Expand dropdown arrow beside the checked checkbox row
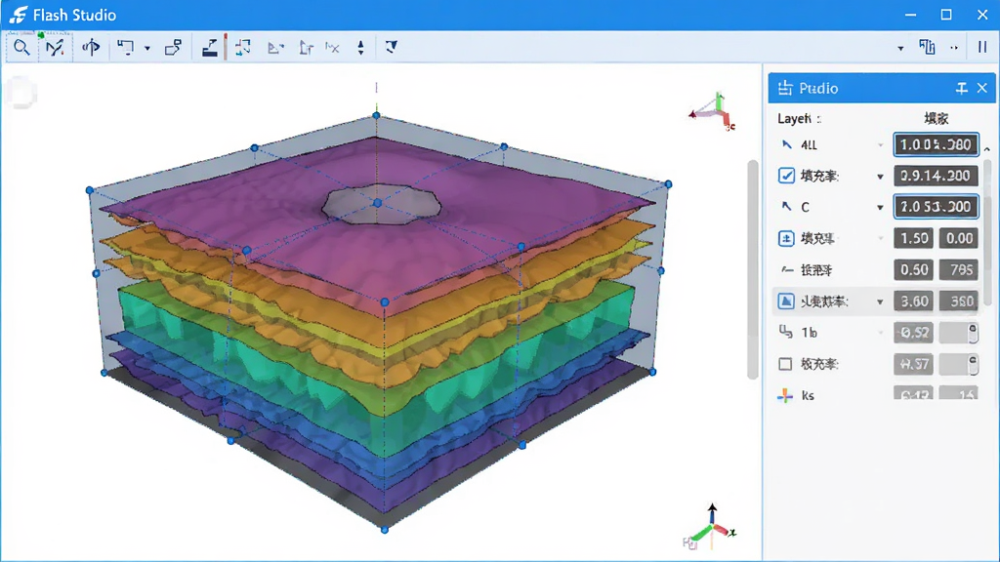 tap(881, 177)
